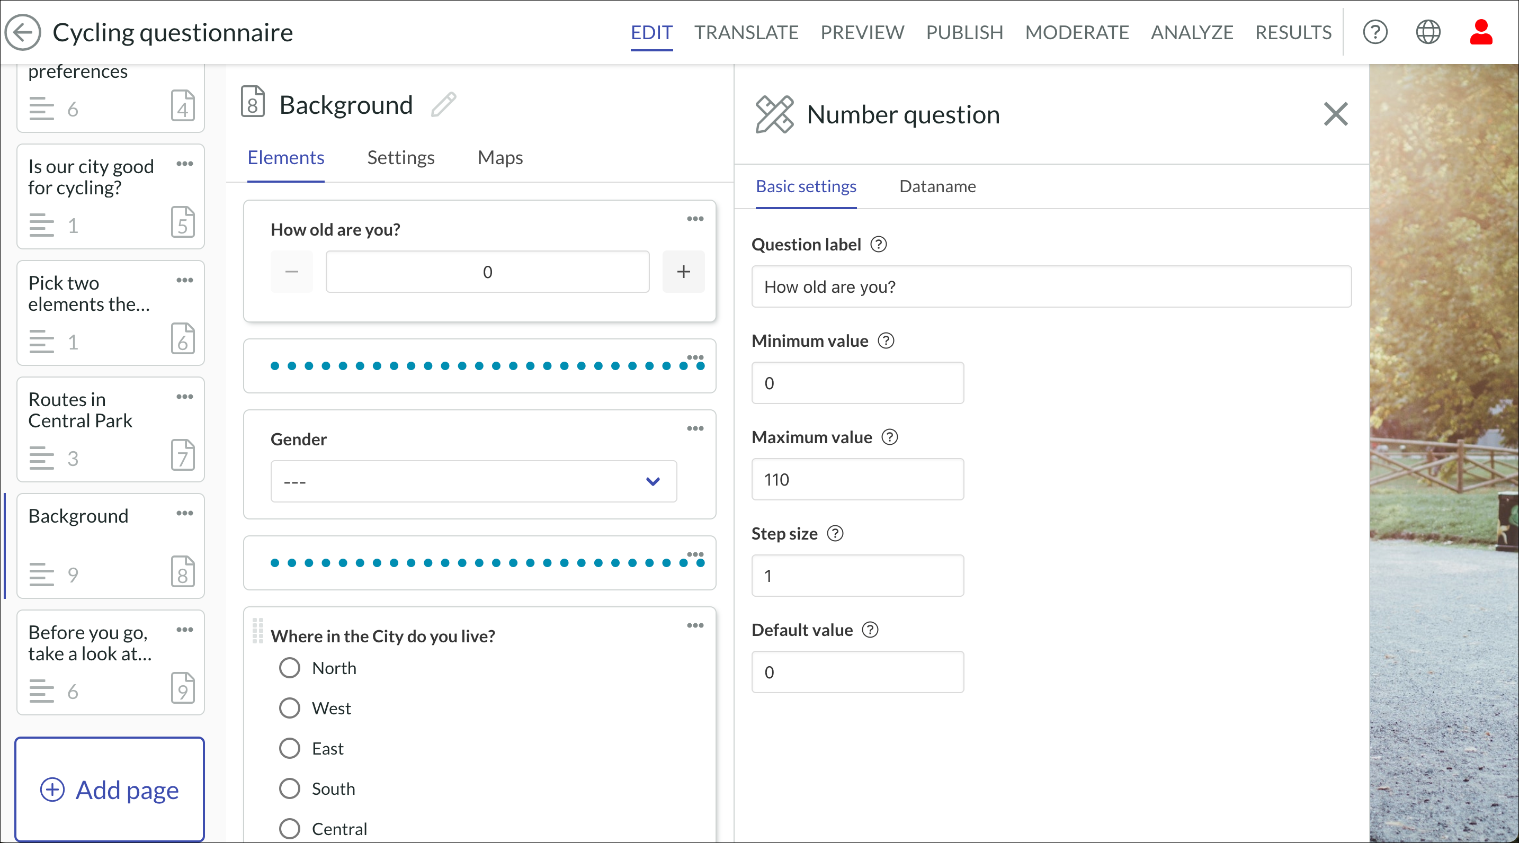Switch to the TRANSLATE tab
This screenshot has width=1519, height=843.
(747, 32)
